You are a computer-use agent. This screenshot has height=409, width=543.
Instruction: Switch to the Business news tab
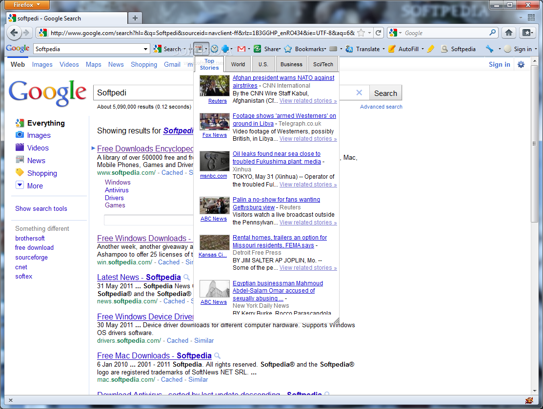[291, 64]
